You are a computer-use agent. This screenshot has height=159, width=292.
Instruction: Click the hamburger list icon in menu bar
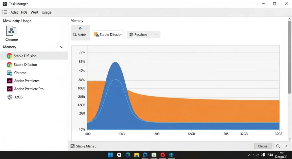click(5, 12)
